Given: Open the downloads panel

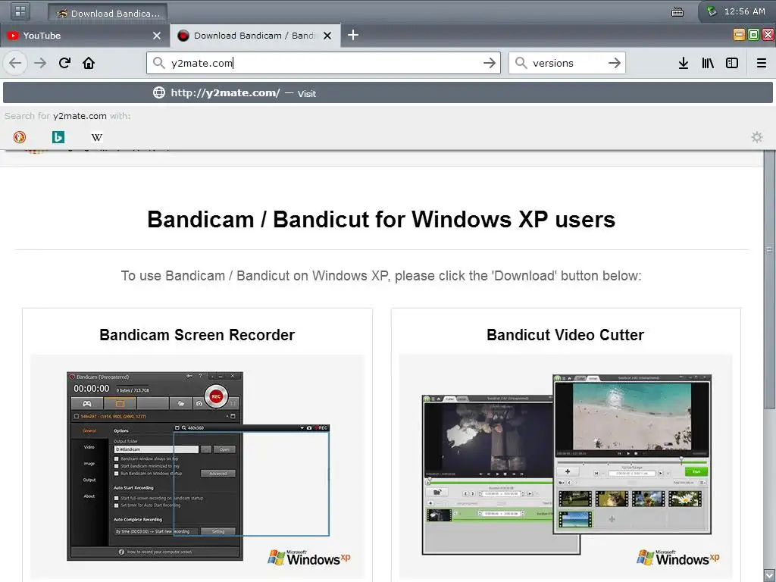Looking at the screenshot, I should [x=684, y=63].
